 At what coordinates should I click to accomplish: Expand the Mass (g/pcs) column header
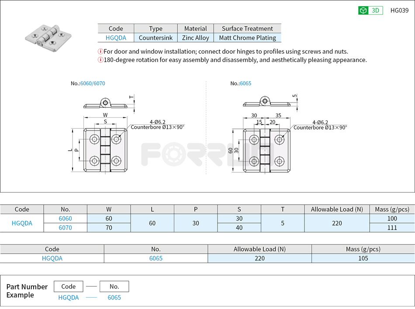tap(392, 209)
